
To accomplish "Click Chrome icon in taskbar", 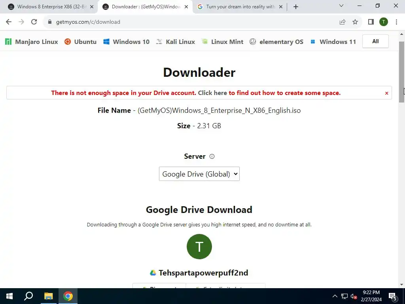I will [68, 296].
